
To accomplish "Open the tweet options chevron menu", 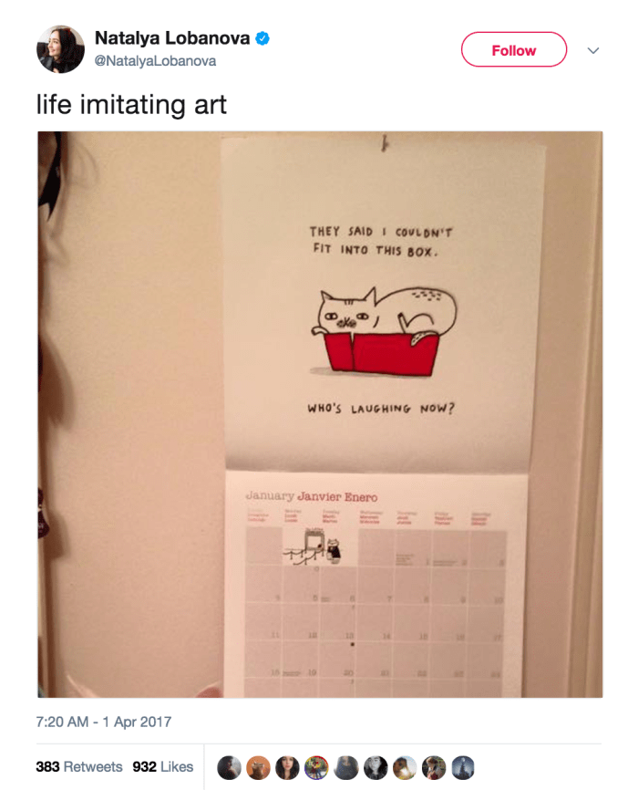I will pyautogui.click(x=593, y=50).
